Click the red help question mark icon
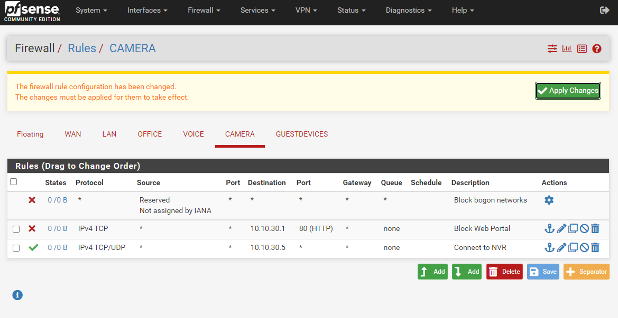Viewport: 618px width, 318px height. (x=597, y=49)
